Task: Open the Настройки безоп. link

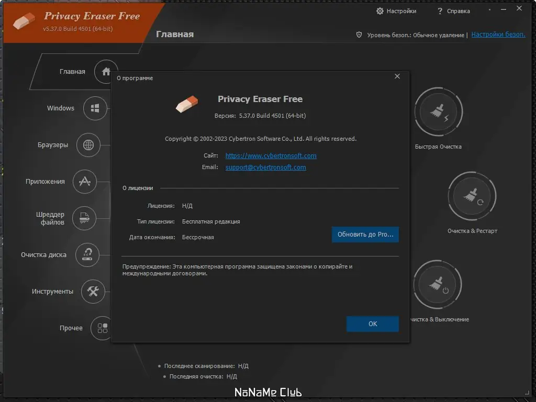Action: pyautogui.click(x=498, y=34)
